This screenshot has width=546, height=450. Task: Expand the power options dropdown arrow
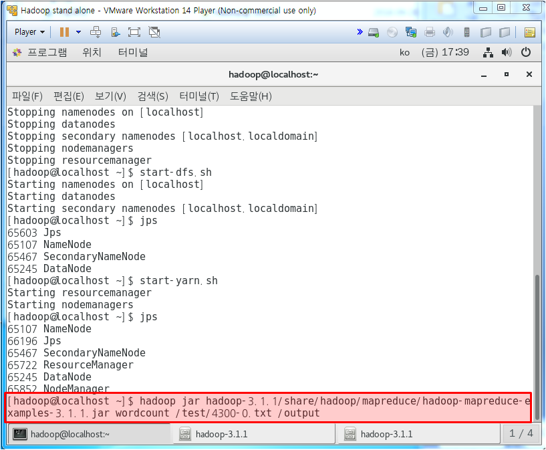78,32
